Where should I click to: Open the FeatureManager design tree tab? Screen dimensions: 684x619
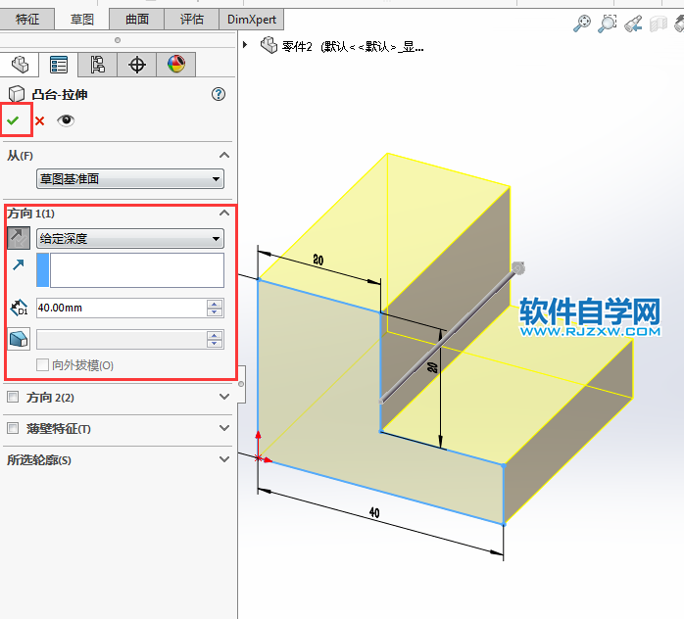tap(20, 65)
